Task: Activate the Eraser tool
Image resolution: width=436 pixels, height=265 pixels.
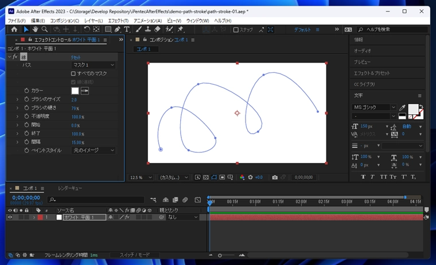Action: point(158,29)
